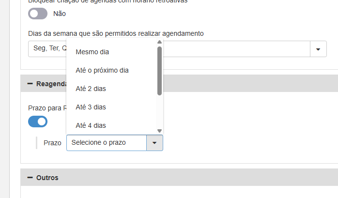This screenshot has width=338, height=198.
Task: Click the 'Prazo' label beside the combo box
Action: 52,143
